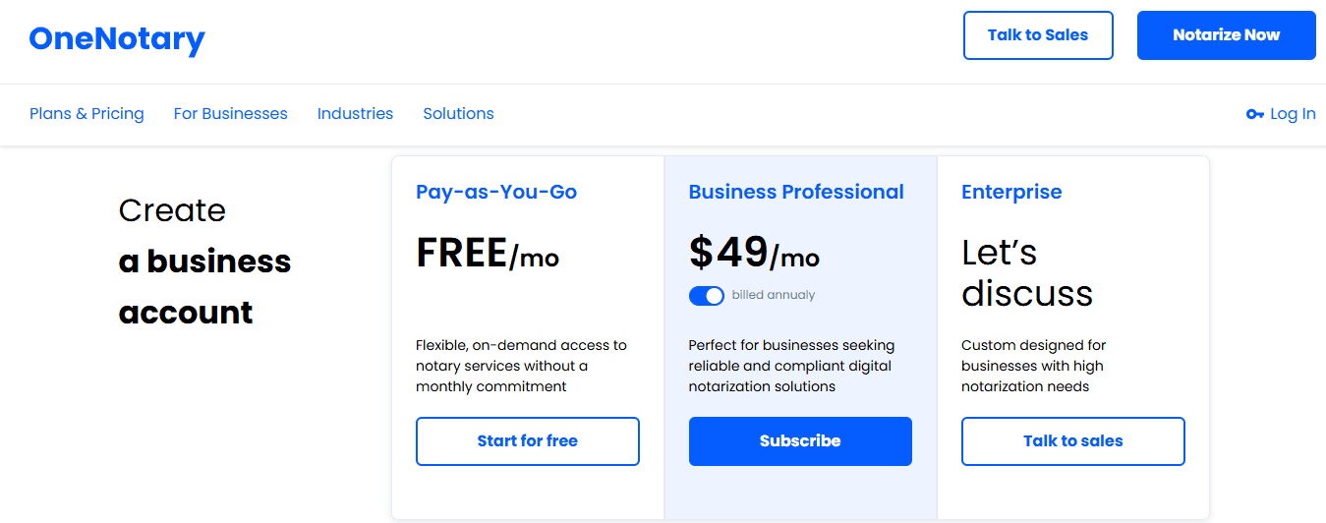The image size is (1326, 523).
Task: Select the Business Professional plan heading
Action: click(796, 192)
